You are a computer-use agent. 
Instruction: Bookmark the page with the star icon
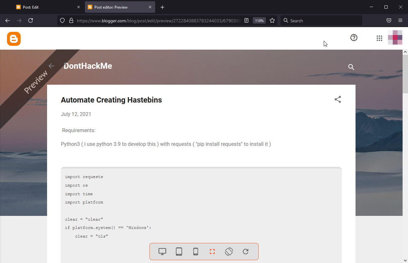[272, 20]
